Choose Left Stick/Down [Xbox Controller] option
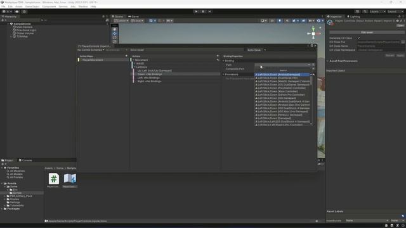This screenshot has height=228, width=406. [282, 91]
